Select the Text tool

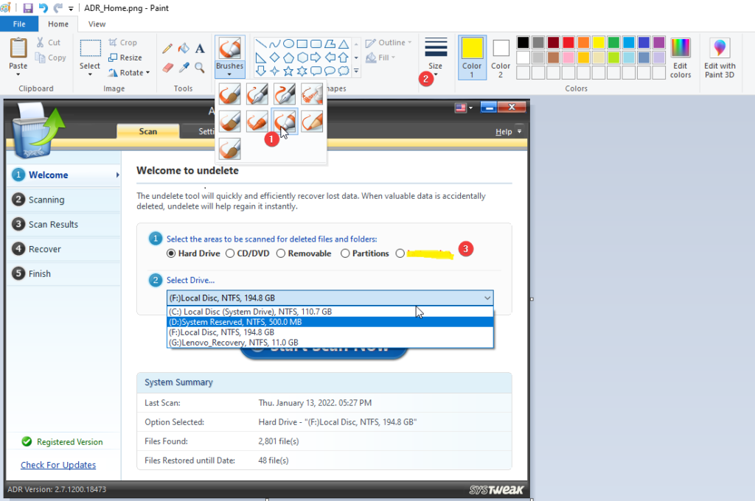(x=200, y=48)
